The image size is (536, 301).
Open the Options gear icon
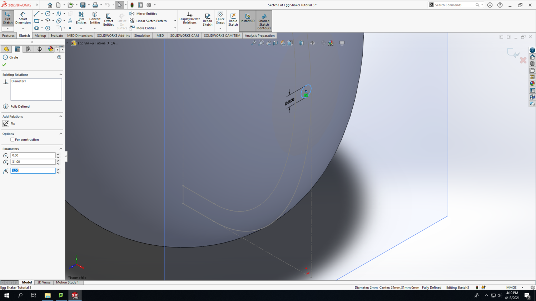[149, 5]
